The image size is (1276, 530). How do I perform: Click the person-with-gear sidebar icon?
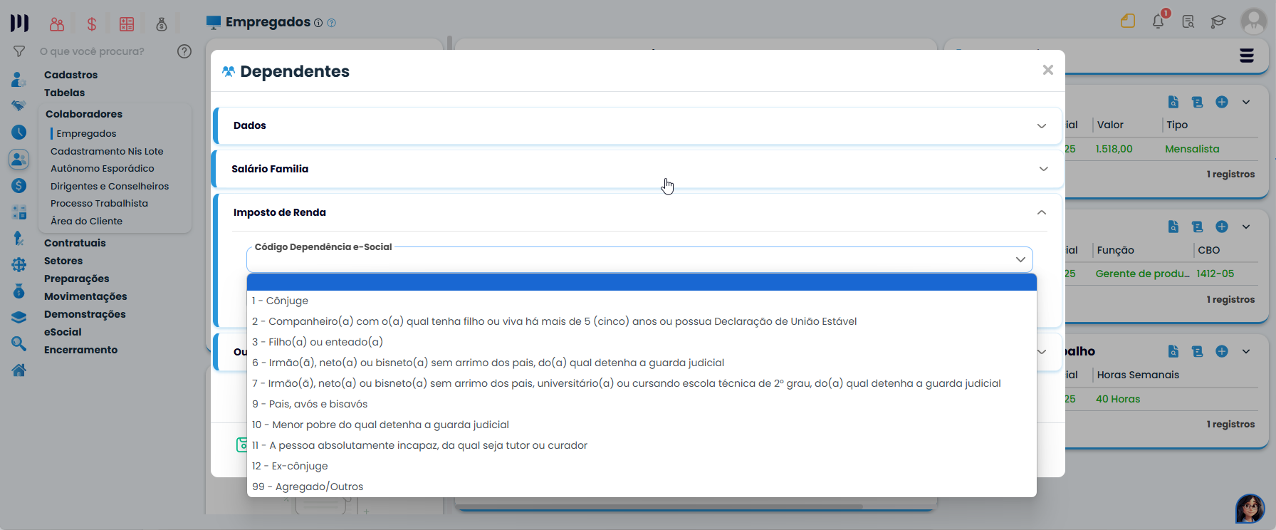(x=19, y=79)
